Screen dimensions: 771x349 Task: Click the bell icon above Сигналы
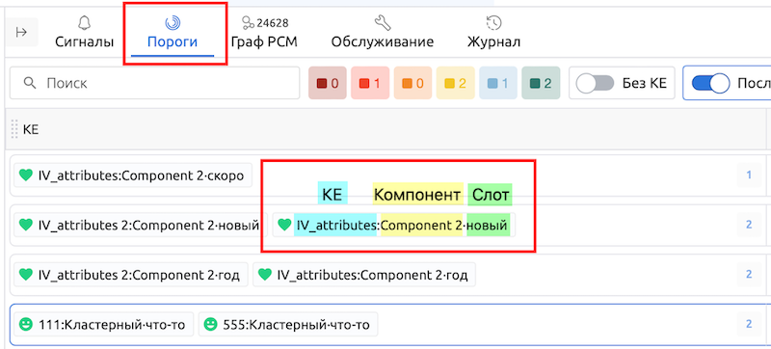click(84, 22)
